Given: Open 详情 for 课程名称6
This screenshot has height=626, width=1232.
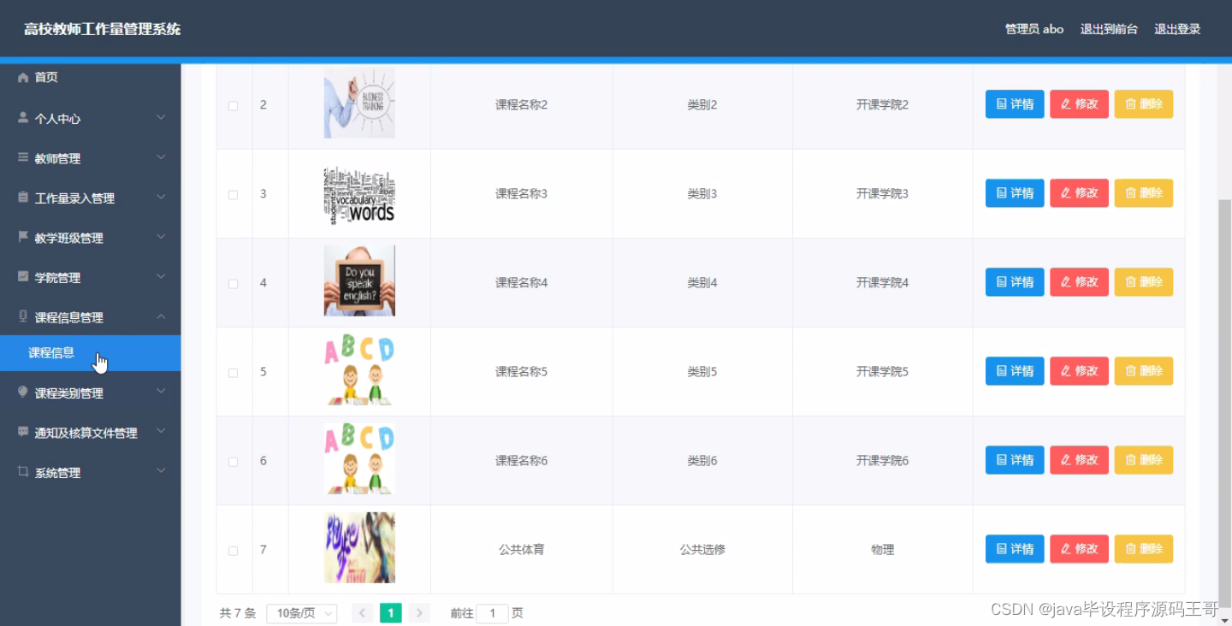Looking at the screenshot, I should point(1015,460).
